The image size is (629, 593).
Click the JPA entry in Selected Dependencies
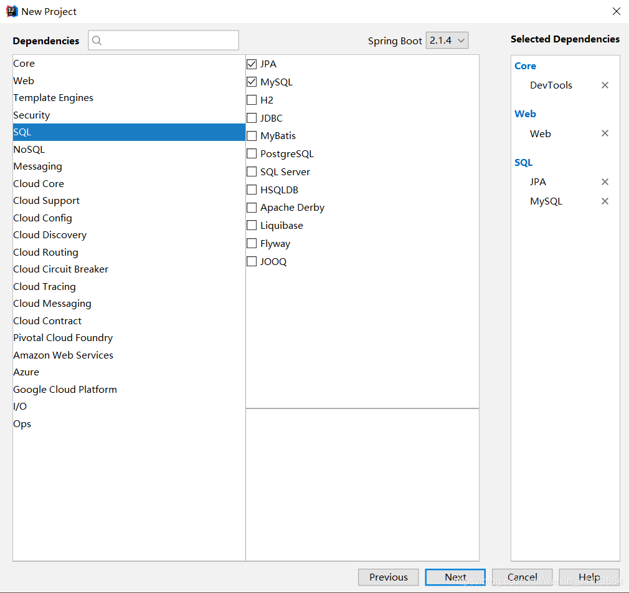(x=537, y=182)
